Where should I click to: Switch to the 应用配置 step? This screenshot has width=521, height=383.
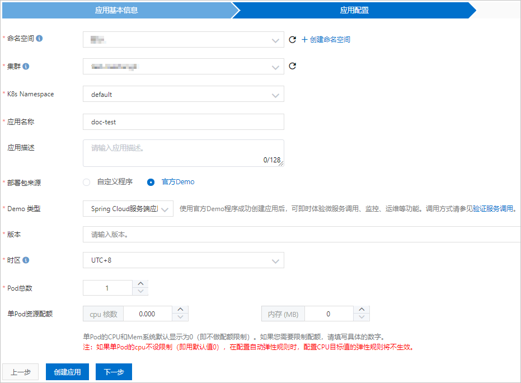pos(354,10)
